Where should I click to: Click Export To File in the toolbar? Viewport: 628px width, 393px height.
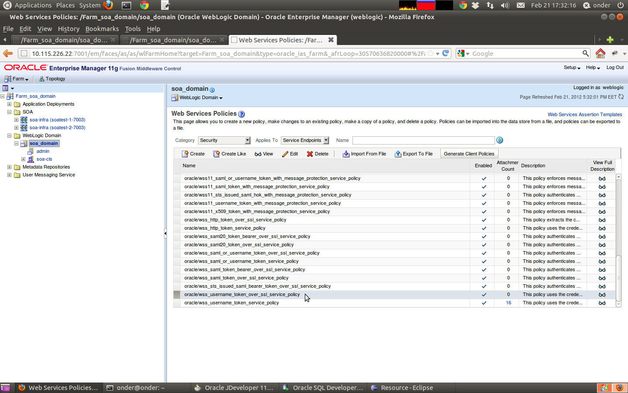tap(413, 154)
